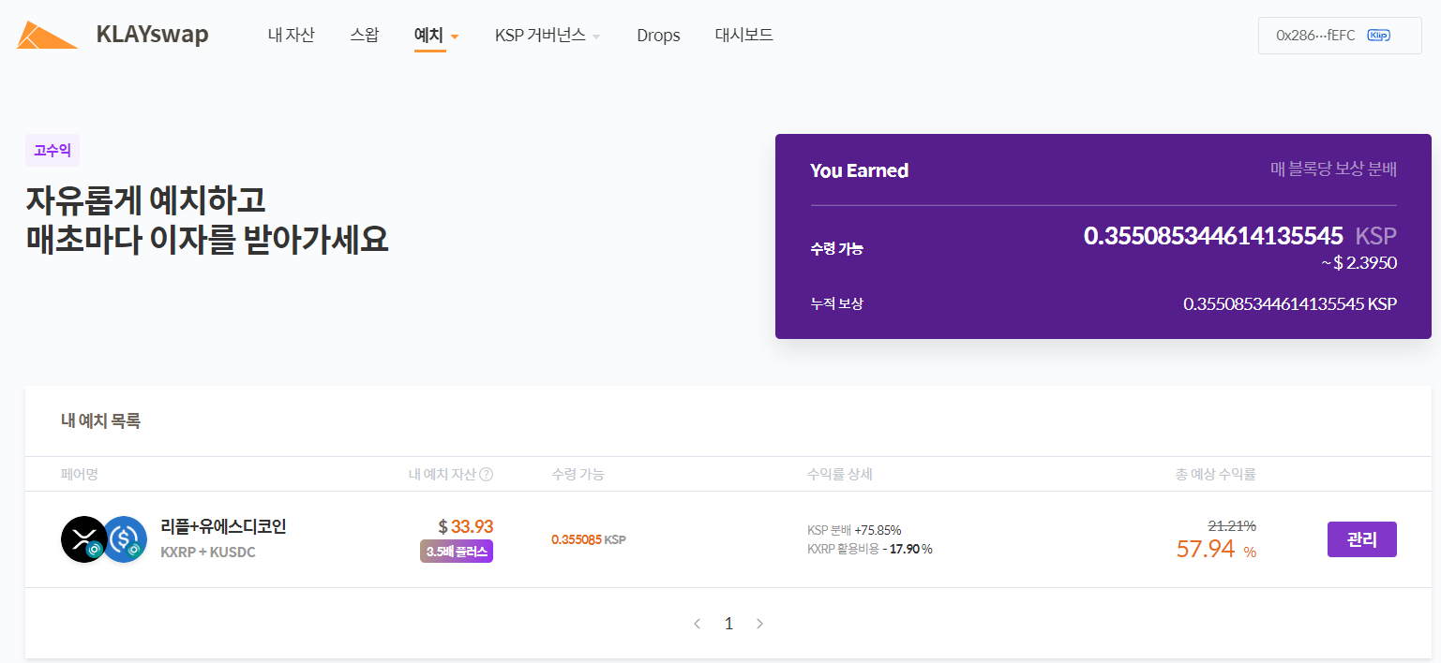Viewport: 1441px width, 663px height.
Task: Open the 0x286…fEFC wallet button
Action: 1340,36
